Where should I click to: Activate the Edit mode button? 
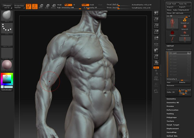[28, 6]
